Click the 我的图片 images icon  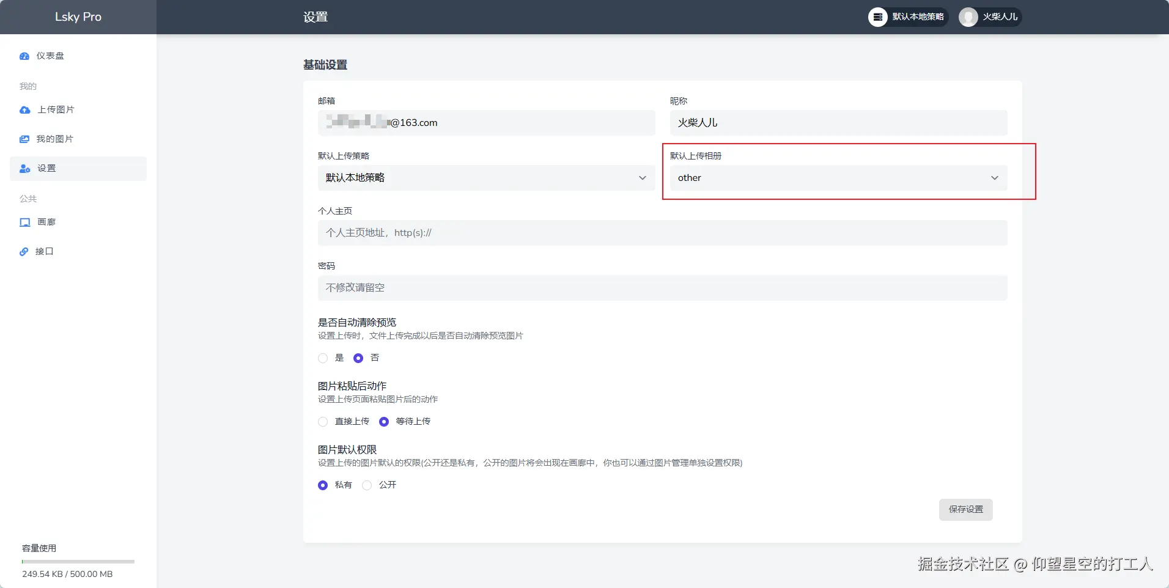[24, 139]
